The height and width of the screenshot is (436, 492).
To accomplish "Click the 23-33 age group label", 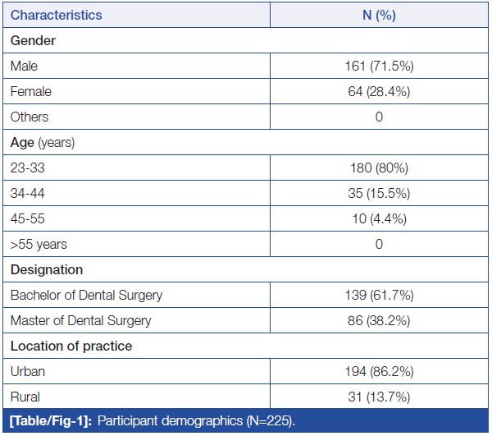I will pos(27,168).
